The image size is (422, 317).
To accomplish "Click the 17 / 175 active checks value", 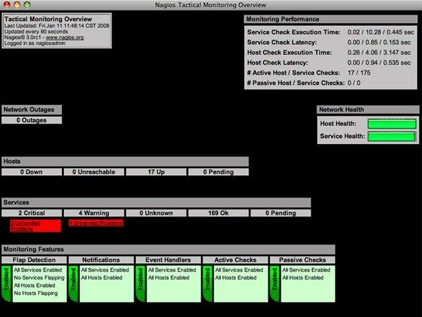I will [x=359, y=73].
